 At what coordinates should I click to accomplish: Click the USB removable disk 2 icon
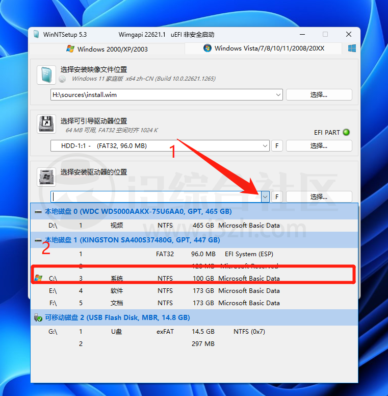click(38, 317)
